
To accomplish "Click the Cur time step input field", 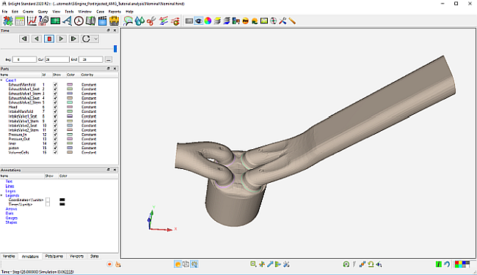I will [57, 59].
